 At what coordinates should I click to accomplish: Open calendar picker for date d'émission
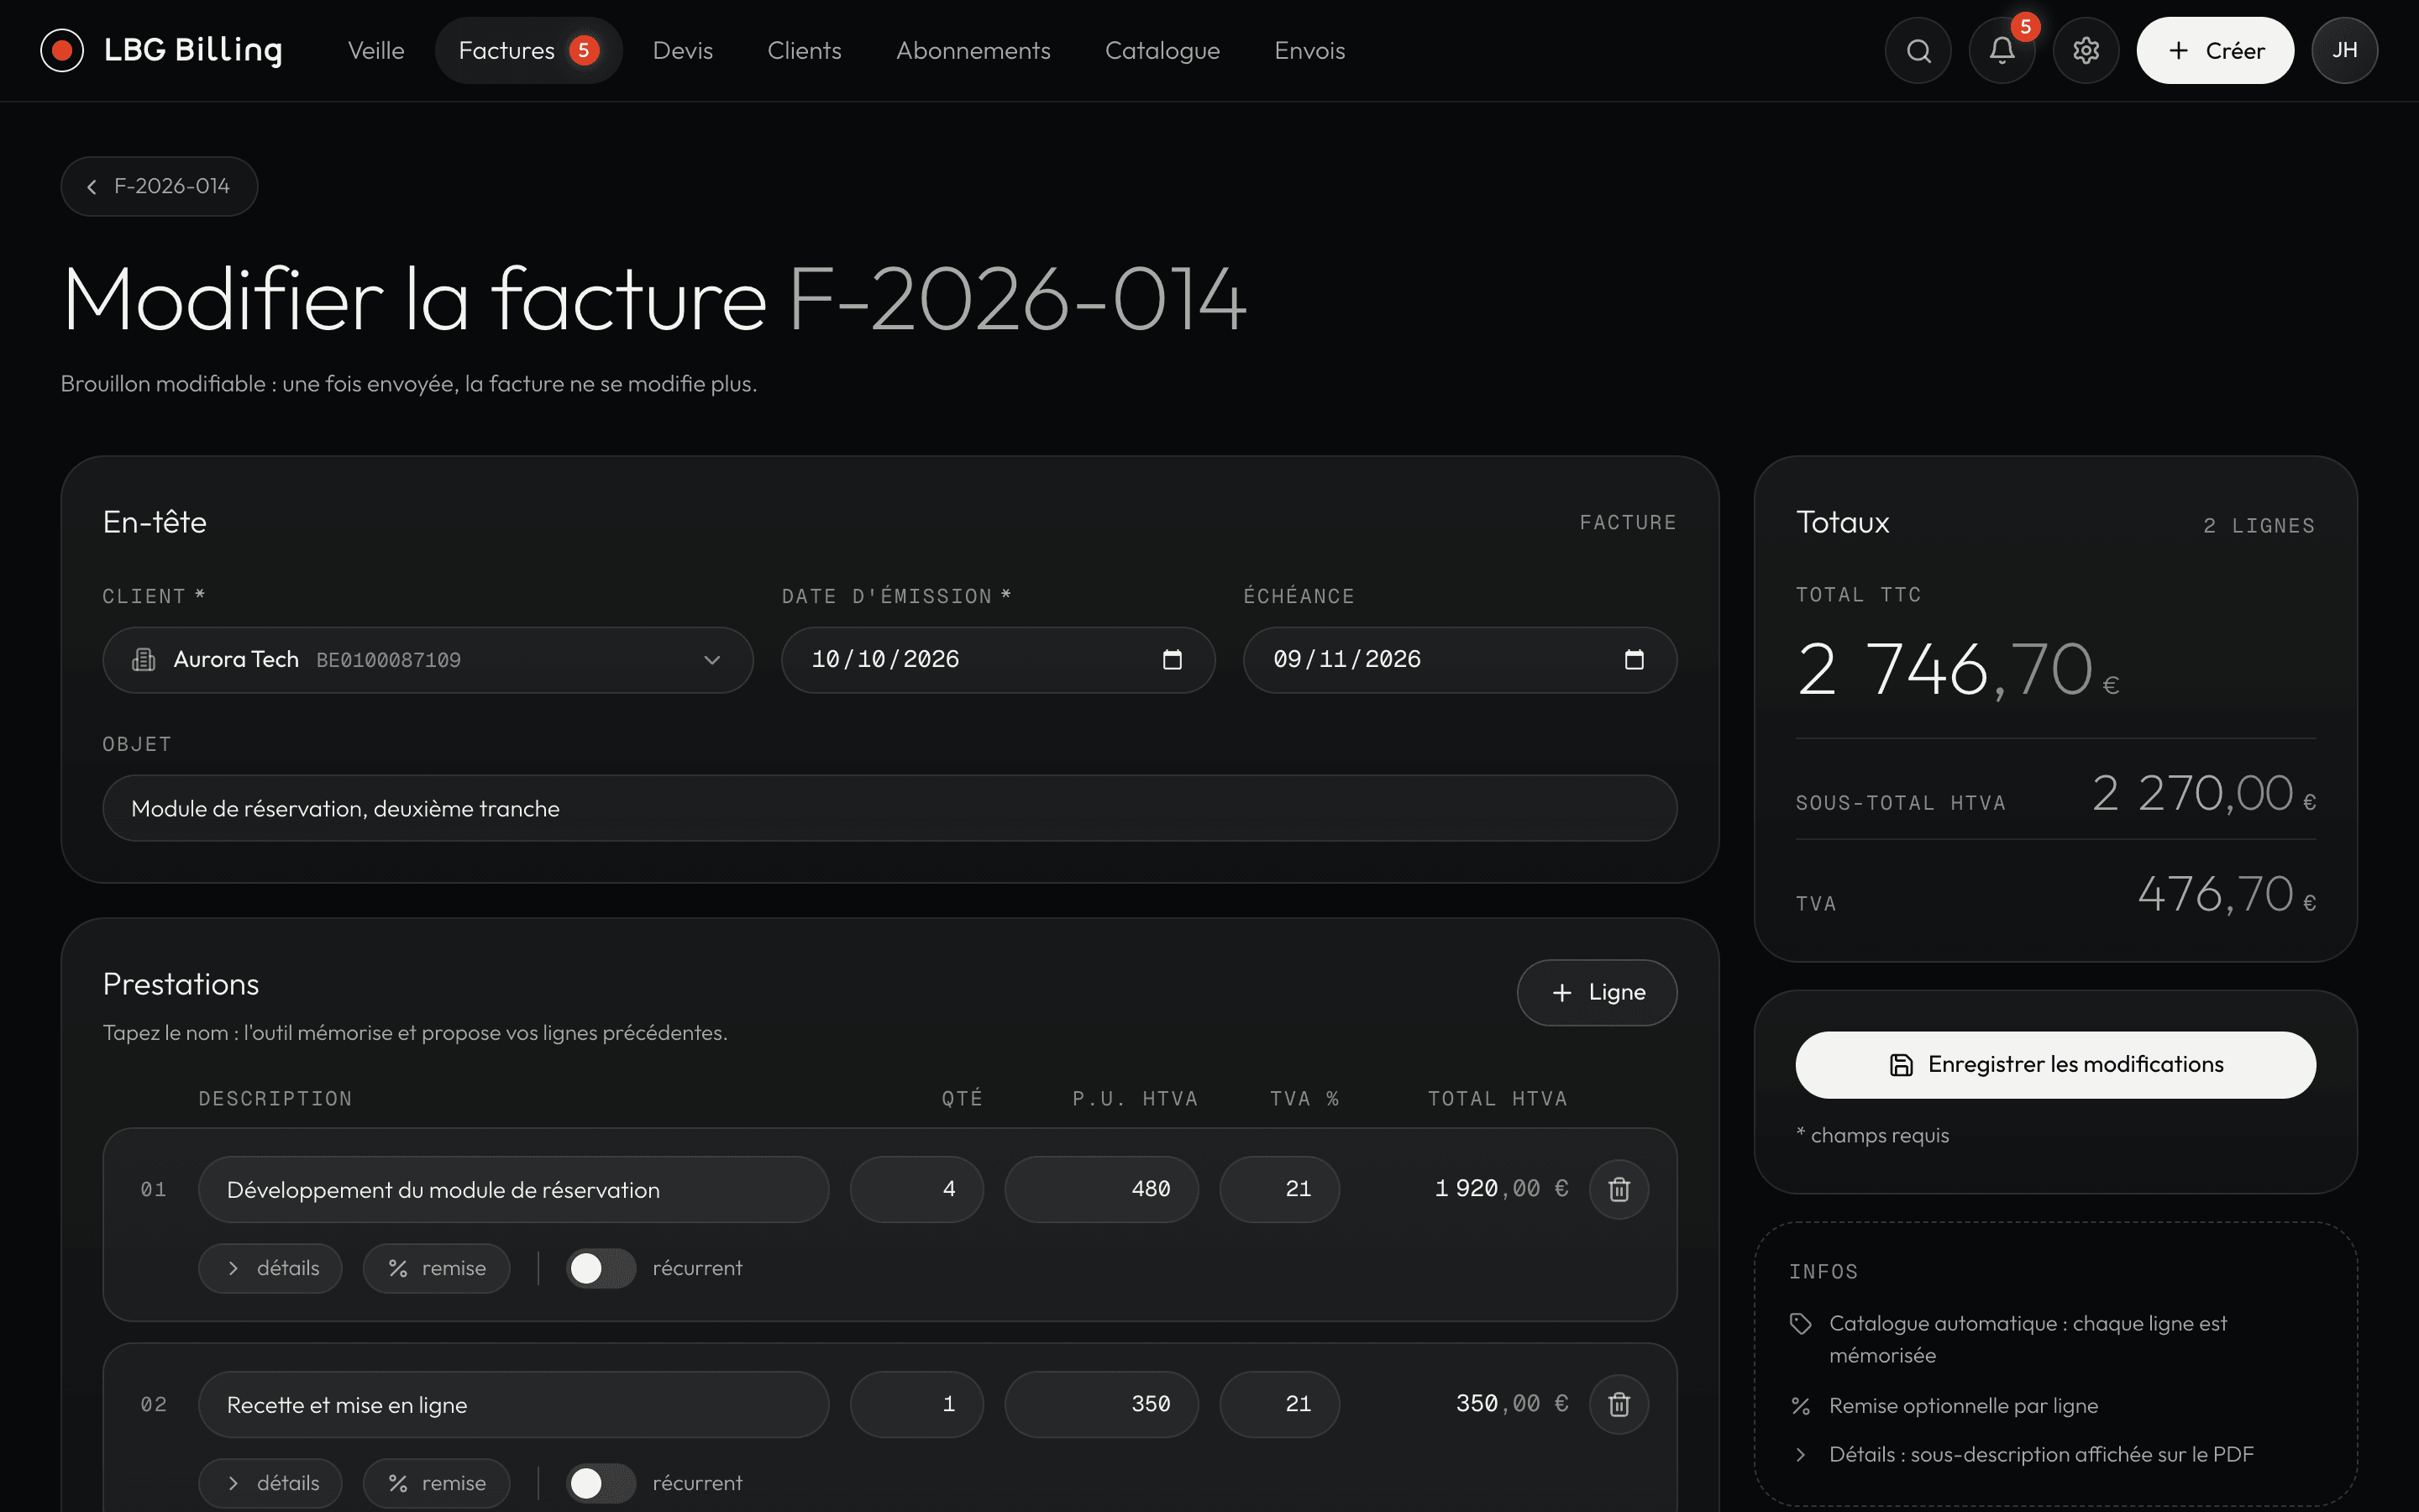pyautogui.click(x=1173, y=660)
